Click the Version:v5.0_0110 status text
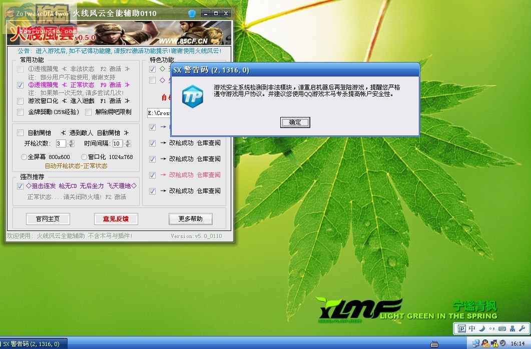This screenshot has height=349, width=531. [196, 236]
